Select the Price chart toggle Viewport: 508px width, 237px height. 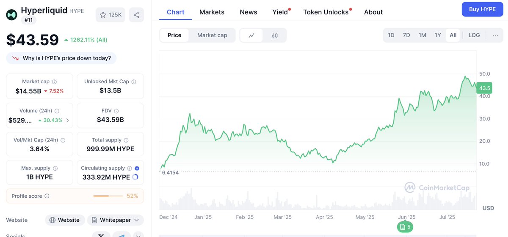(174, 35)
